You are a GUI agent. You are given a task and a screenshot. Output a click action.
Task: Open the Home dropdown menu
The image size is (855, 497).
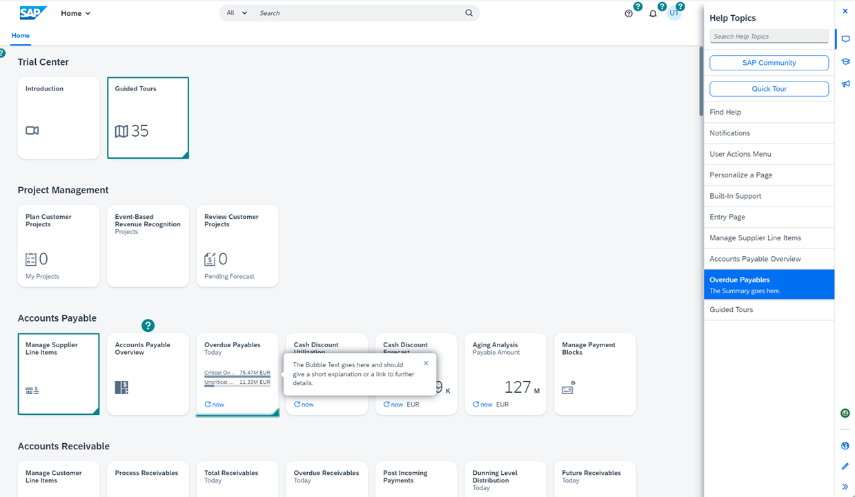pyautogui.click(x=75, y=13)
